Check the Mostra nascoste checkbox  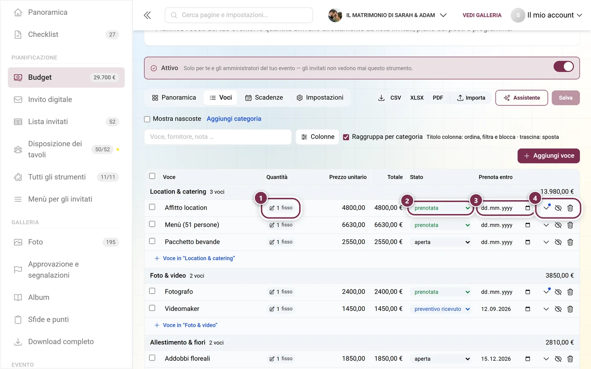(x=147, y=119)
